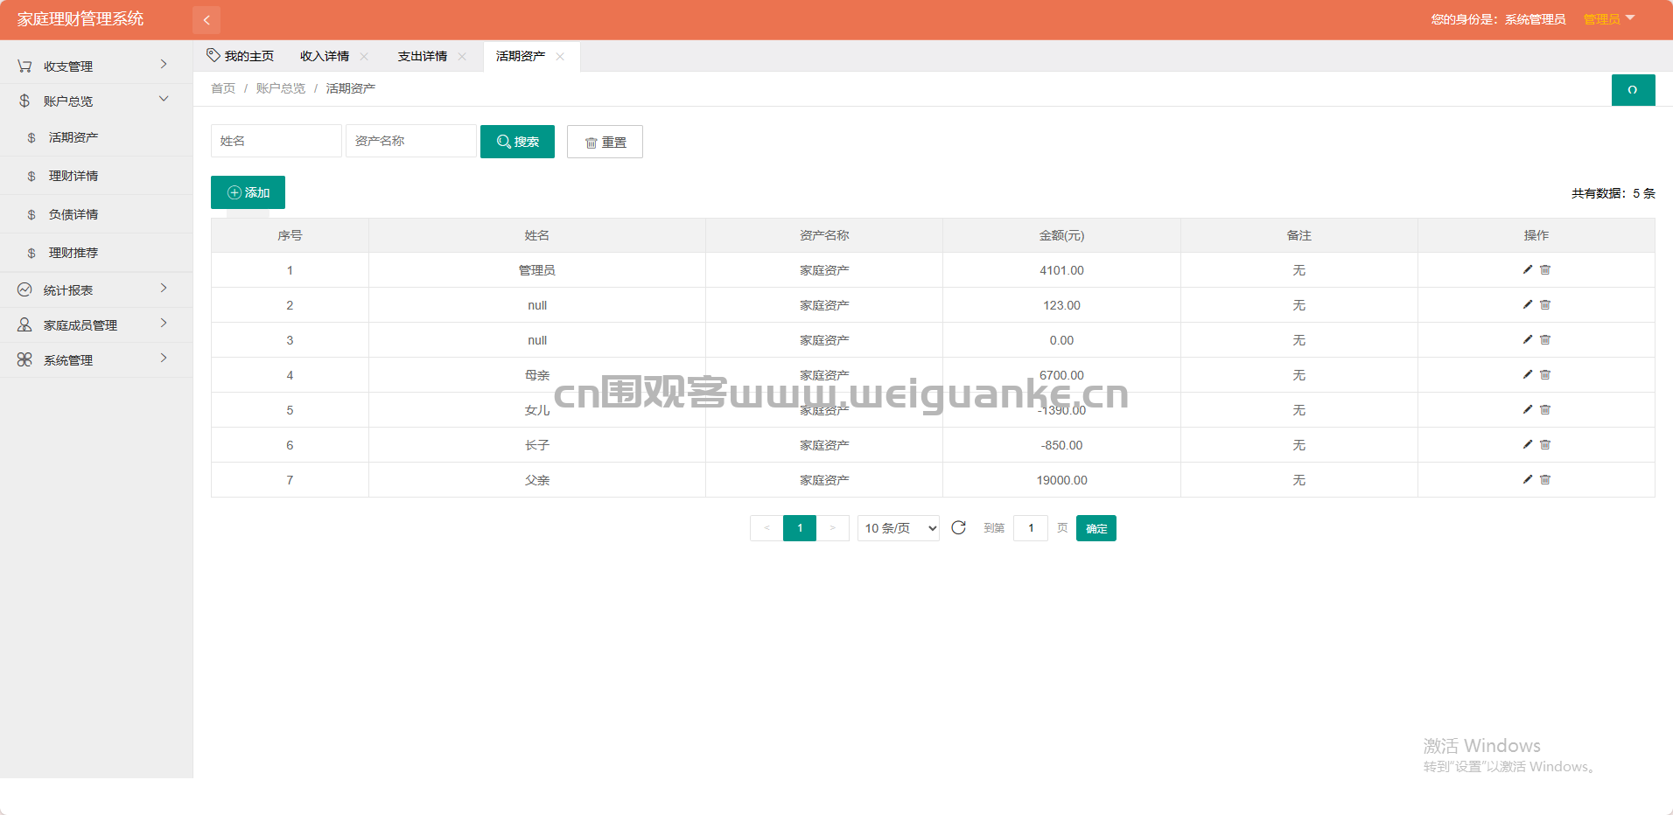Click the 账户总览 breadcrumb link

(281, 88)
